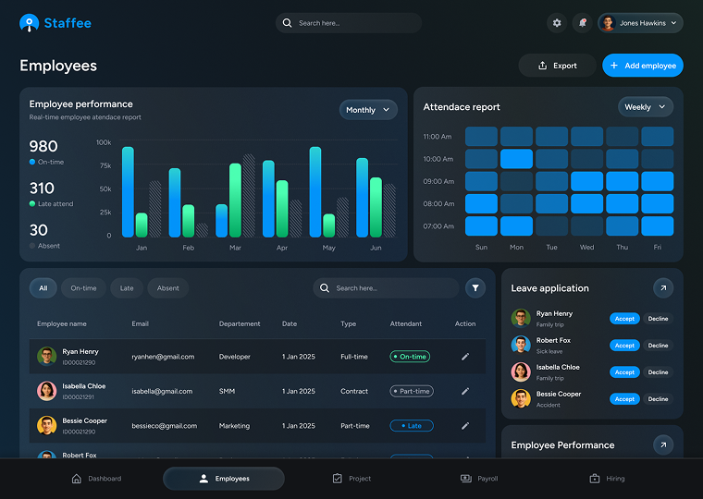Click the Part-time attendant badge for Isabella Chloe

click(412, 391)
